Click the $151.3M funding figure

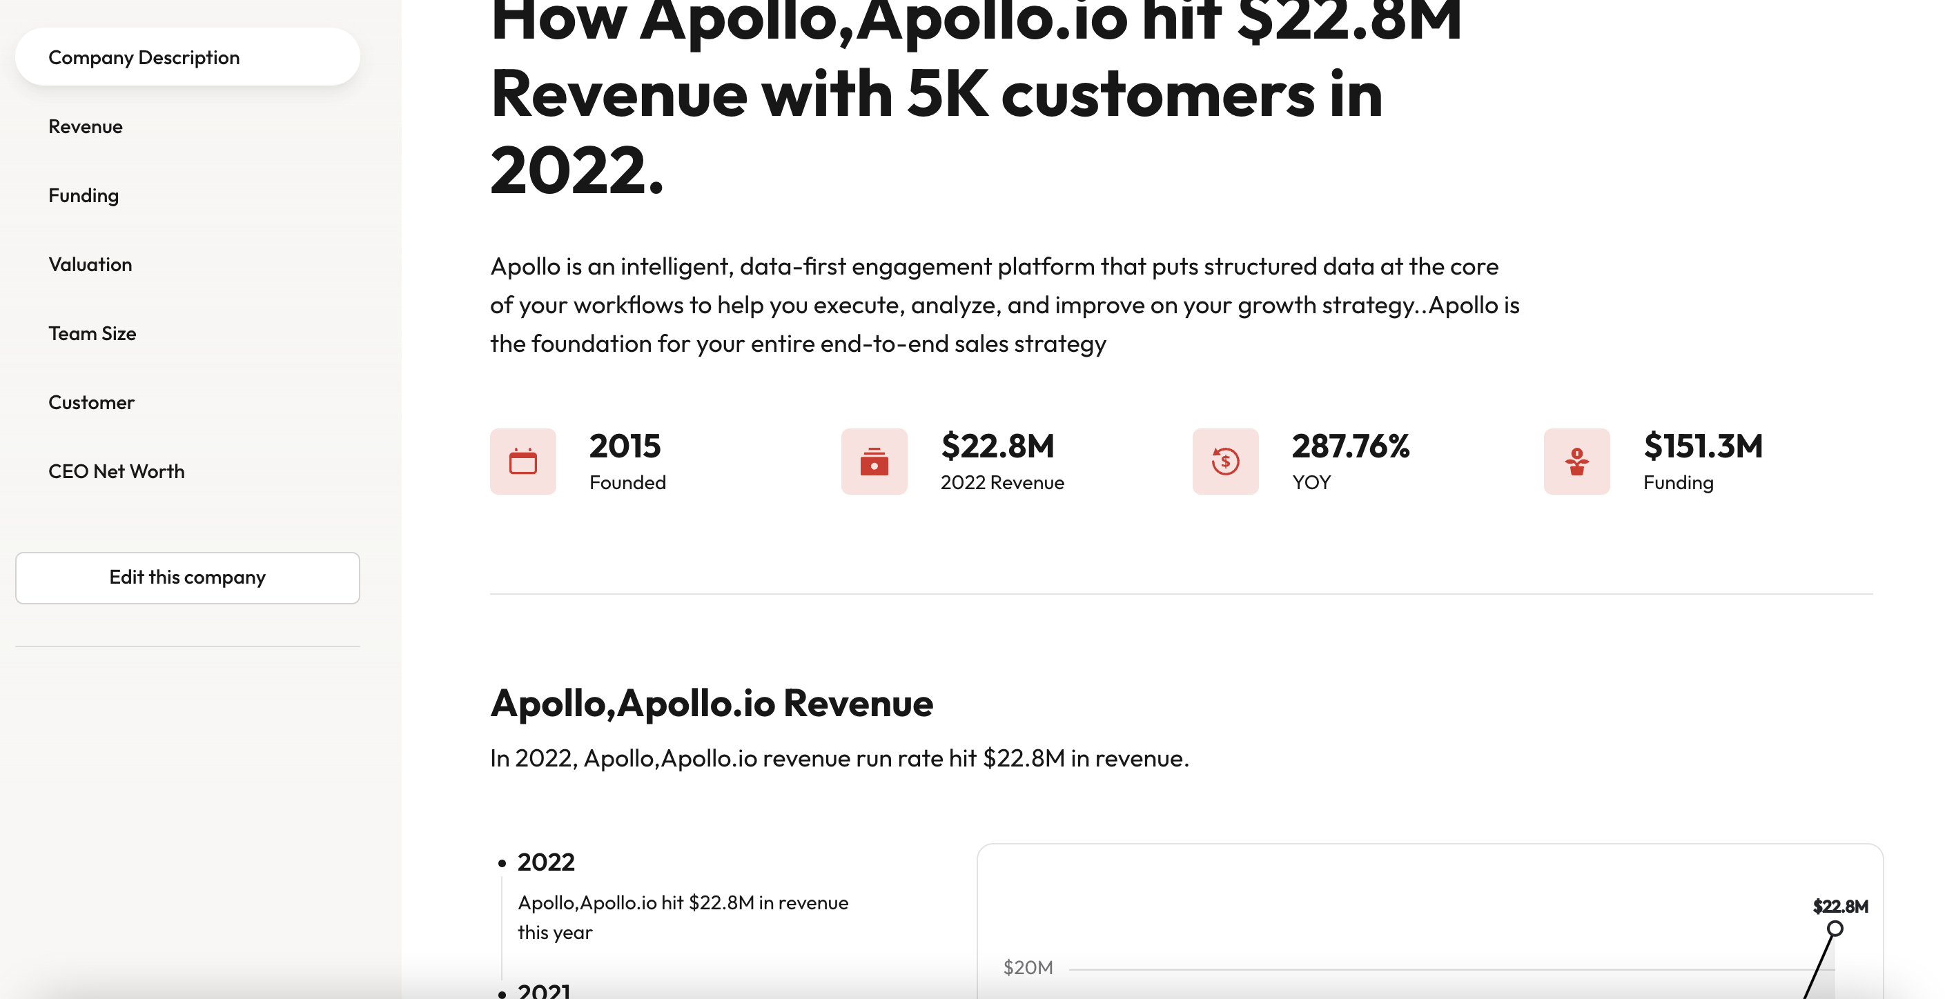tap(1703, 446)
